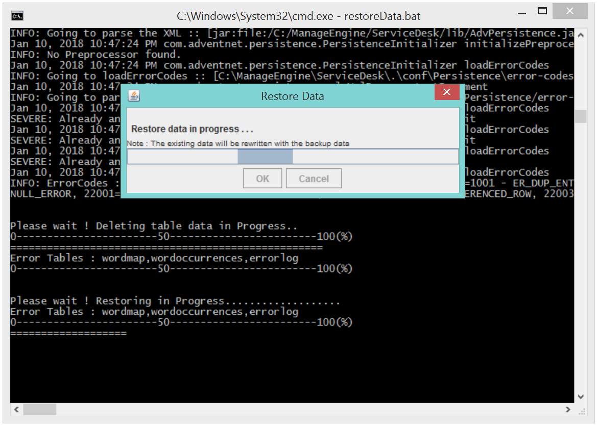Screen dimensions: 598x427
Task: Minimize the cmd.exe window
Action: point(522,13)
